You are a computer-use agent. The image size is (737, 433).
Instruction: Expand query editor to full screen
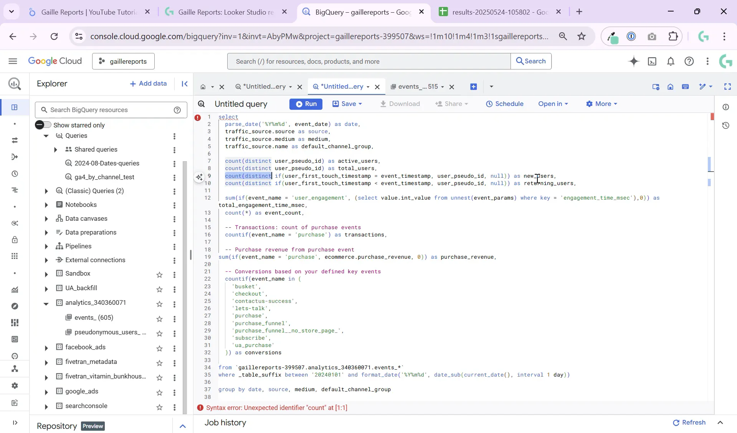pos(728,87)
